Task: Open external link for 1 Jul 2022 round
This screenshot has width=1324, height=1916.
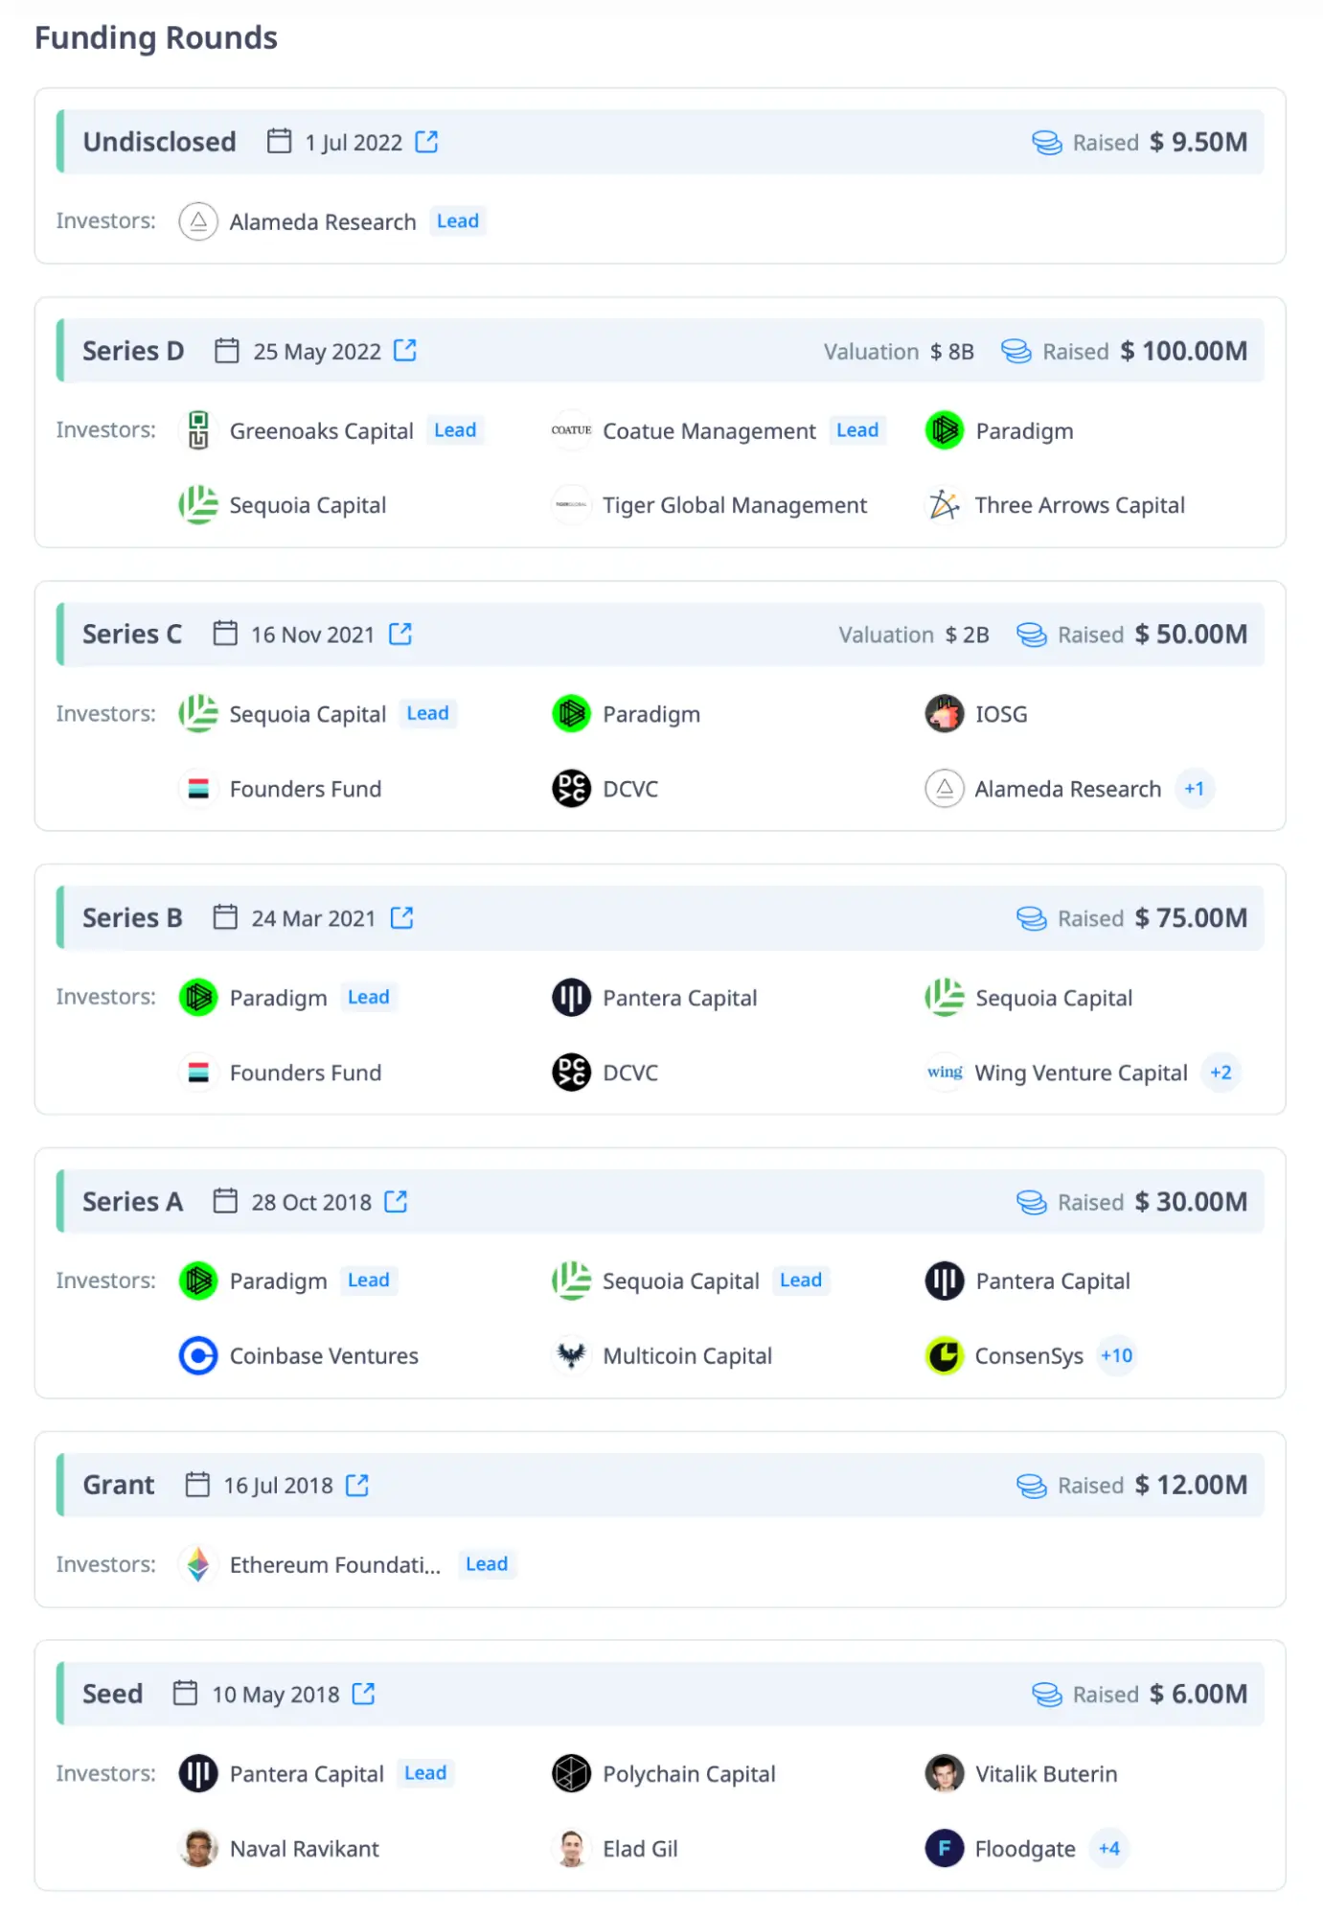Action: pyautogui.click(x=426, y=142)
